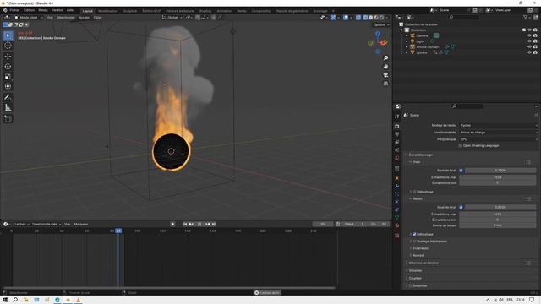This screenshot has height=304, width=541.
Task: Activate the Rotate tool
Action: [8, 66]
